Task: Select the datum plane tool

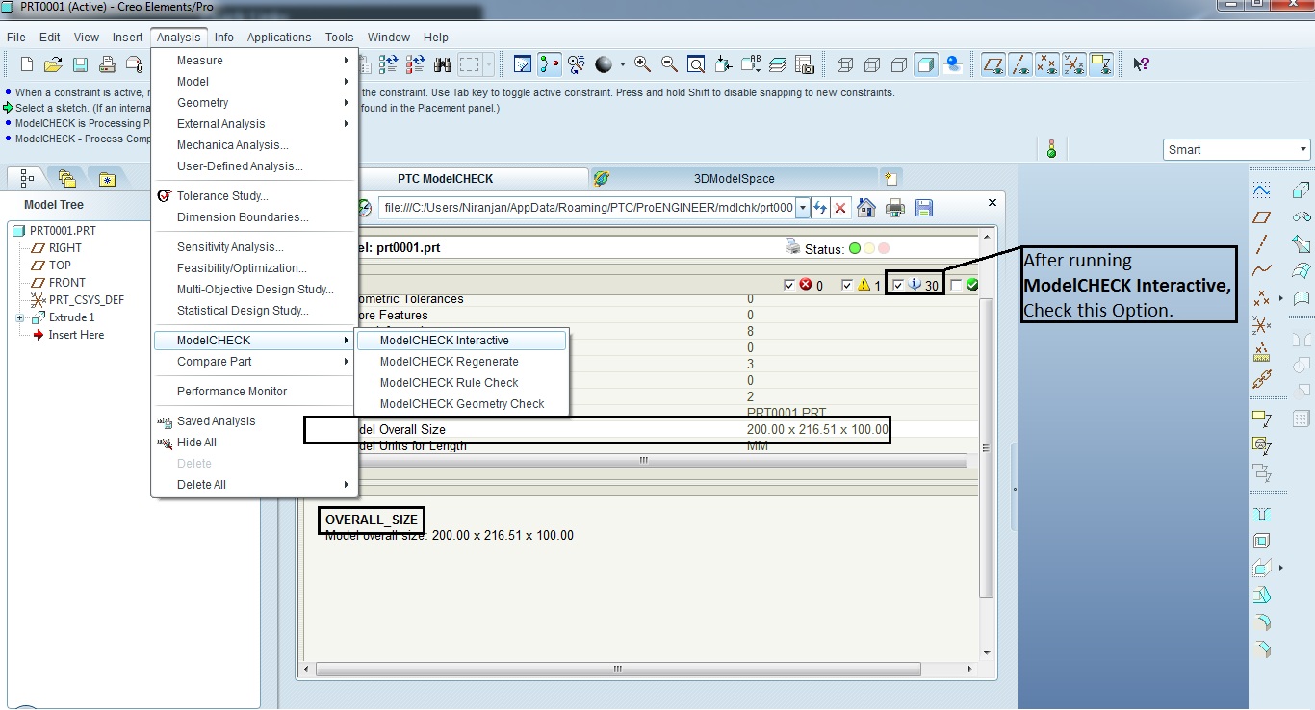Action: point(1262,217)
